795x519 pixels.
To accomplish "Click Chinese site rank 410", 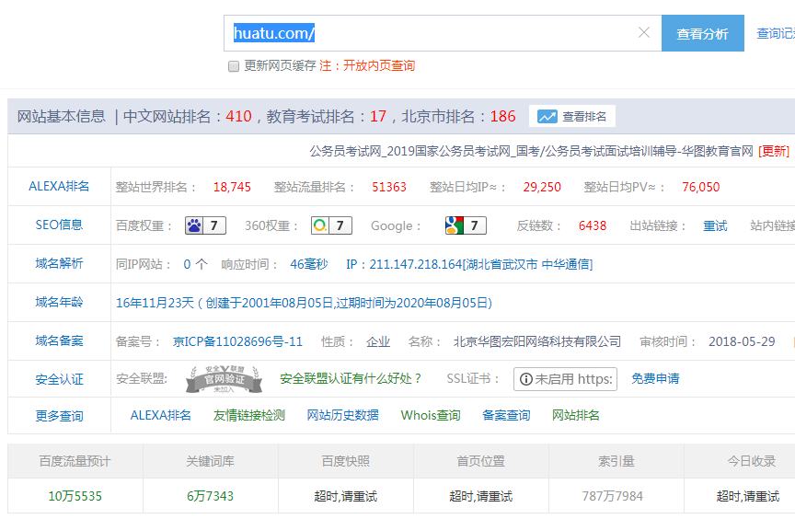I will [238, 117].
